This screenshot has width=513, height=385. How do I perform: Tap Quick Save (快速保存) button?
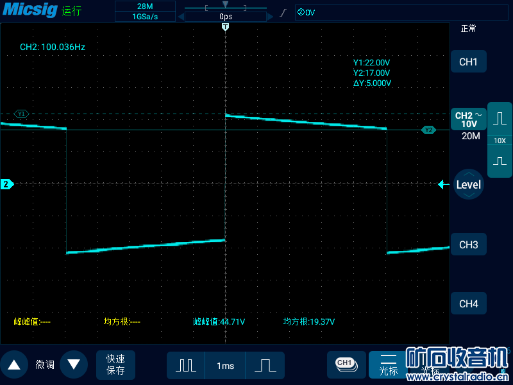click(115, 364)
